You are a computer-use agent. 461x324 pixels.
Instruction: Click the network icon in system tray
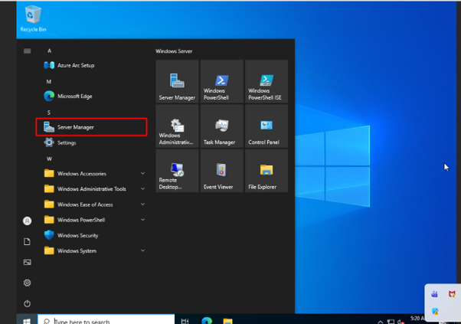pyautogui.click(x=391, y=322)
